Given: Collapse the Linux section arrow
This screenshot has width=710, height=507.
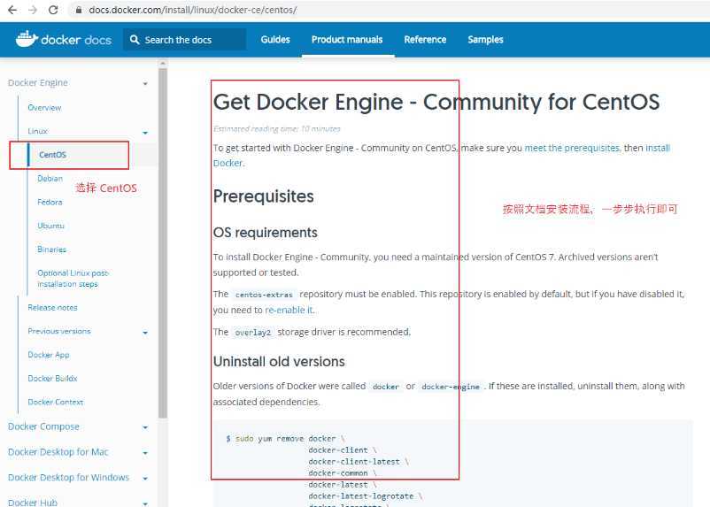Looking at the screenshot, I should pyautogui.click(x=145, y=133).
